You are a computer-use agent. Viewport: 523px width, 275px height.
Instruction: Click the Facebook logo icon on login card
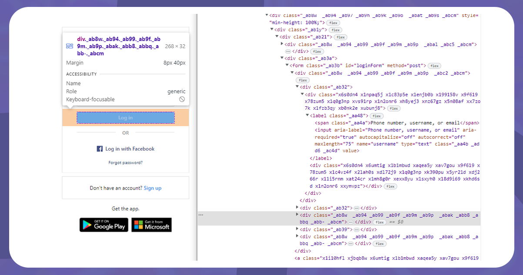(x=100, y=149)
